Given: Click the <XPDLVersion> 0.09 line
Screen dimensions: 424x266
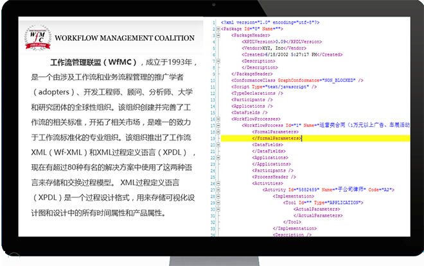Looking at the screenshot, I should pos(282,42).
